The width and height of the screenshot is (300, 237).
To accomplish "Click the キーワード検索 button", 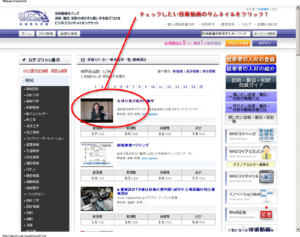I will [265, 34].
